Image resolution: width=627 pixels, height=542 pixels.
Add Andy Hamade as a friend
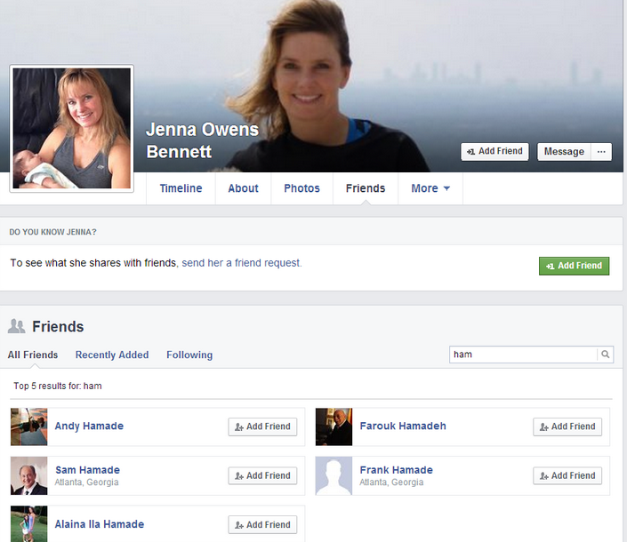click(262, 426)
